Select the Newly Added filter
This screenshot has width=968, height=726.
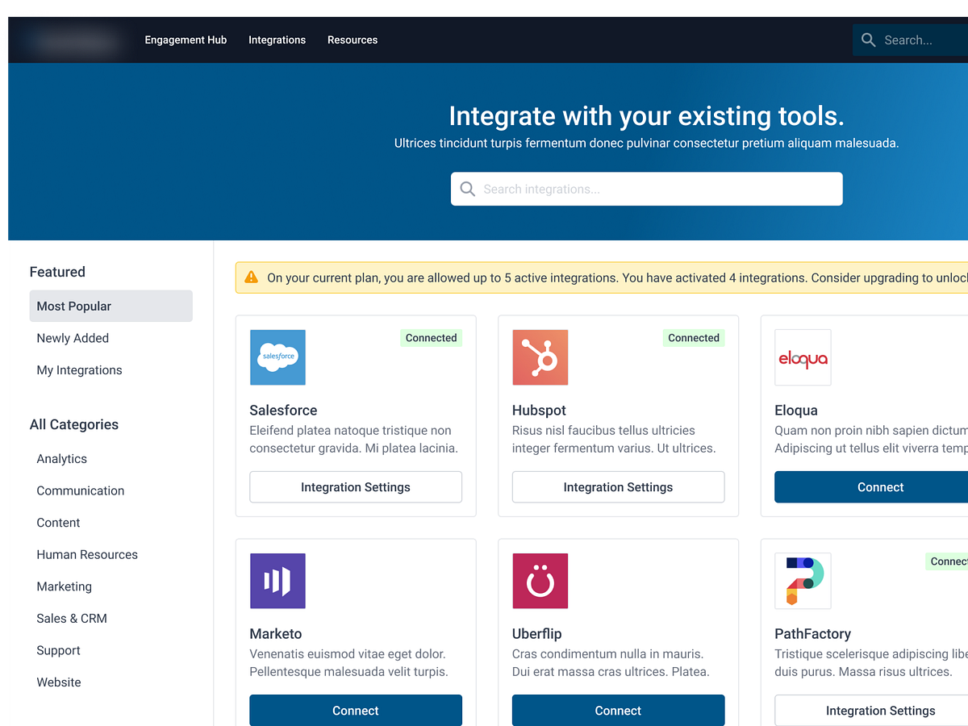pyautogui.click(x=73, y=338)
